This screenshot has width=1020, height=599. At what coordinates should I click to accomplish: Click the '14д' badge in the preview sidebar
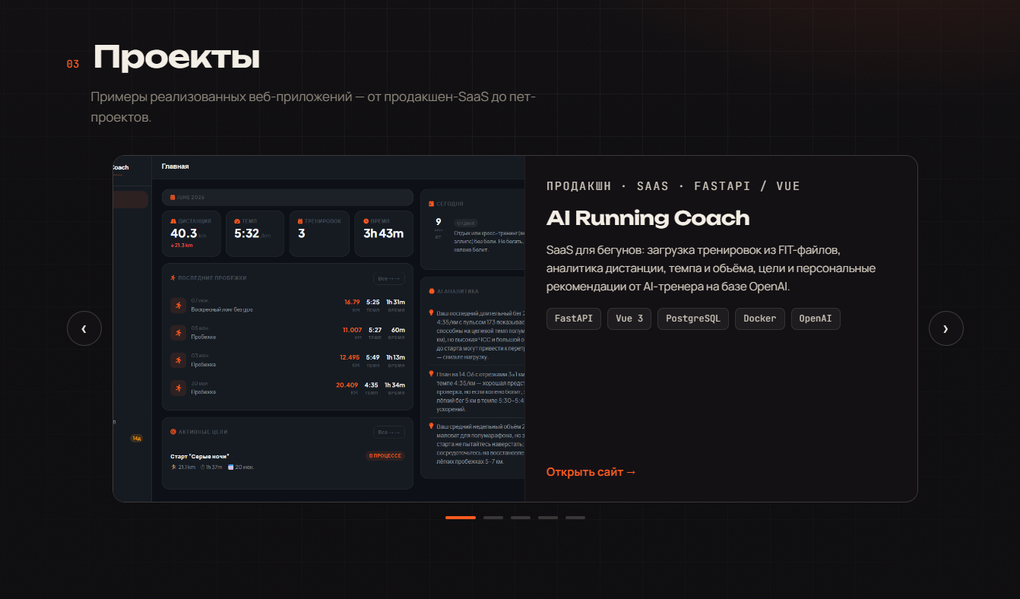point(137,438)
